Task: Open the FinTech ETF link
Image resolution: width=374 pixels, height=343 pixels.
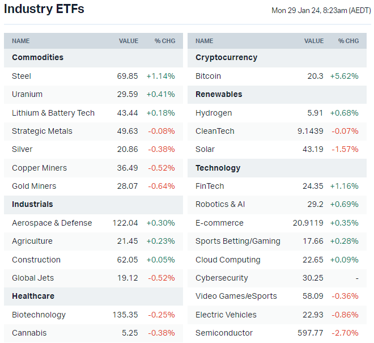Action: click(210, 186)
